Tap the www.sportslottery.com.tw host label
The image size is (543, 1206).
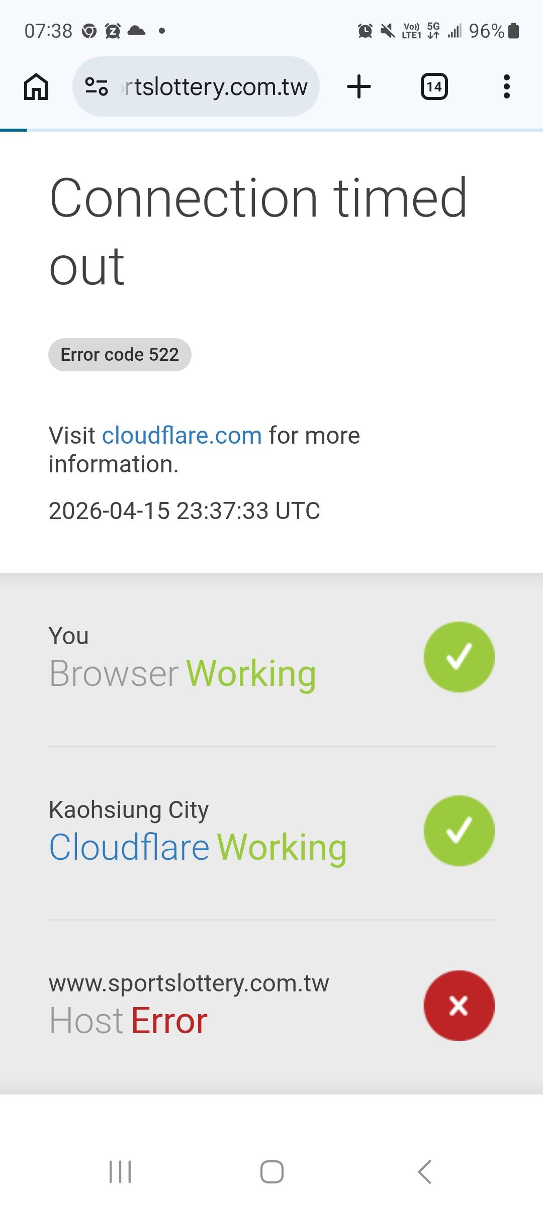pyautogui.click(x=189, y=983)
